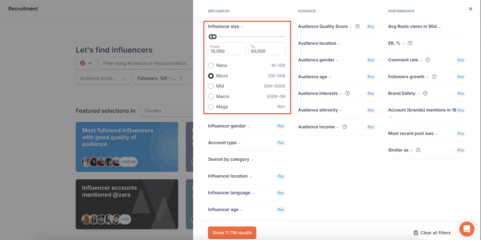481x240 pixels.
Task: Select the Mid 50K–500K radio button
Action: 211,86
